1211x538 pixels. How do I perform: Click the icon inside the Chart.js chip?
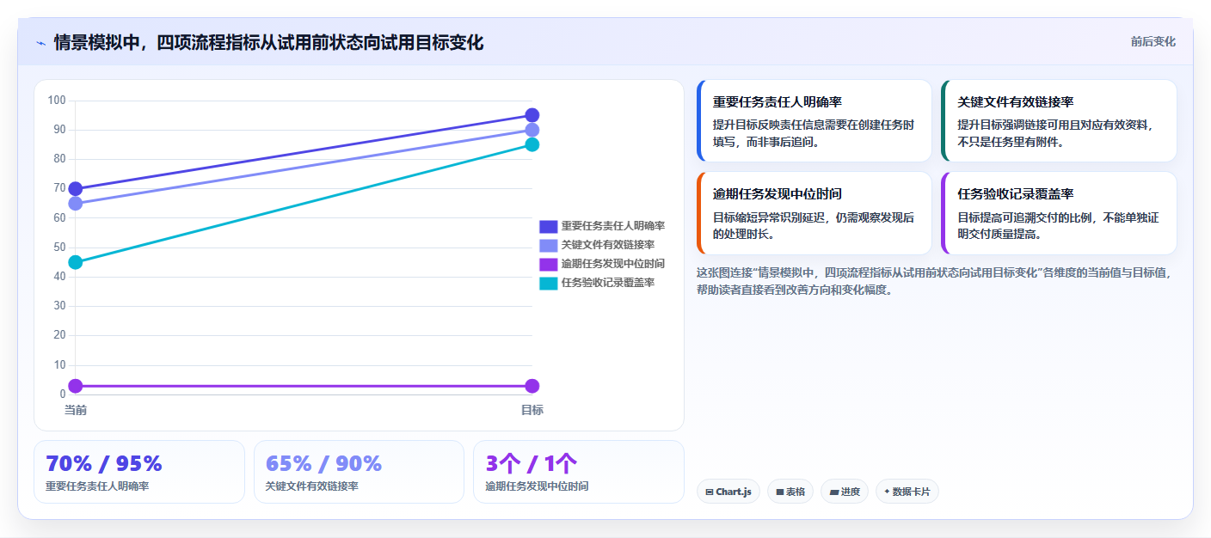point(709,492)
